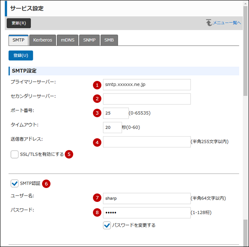The height and width of the screenshot is (247, 249).
Task: Click the primary server input field
Action: point(147,85)
